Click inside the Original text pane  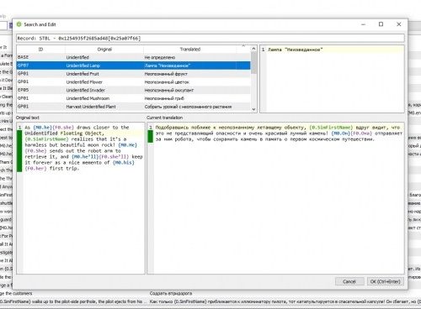tap(81, 198)
